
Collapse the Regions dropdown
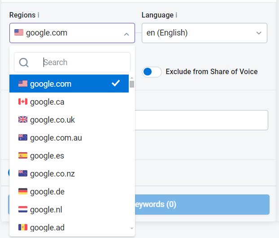[x=126, y=33]
